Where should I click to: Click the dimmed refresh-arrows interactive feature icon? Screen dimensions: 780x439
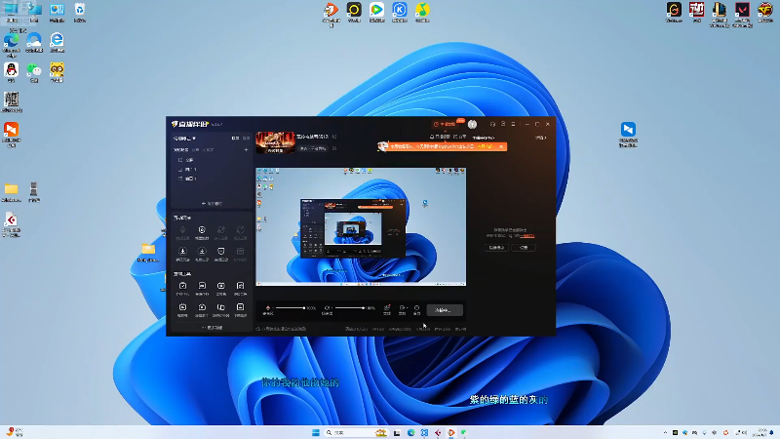click(240, 232)
